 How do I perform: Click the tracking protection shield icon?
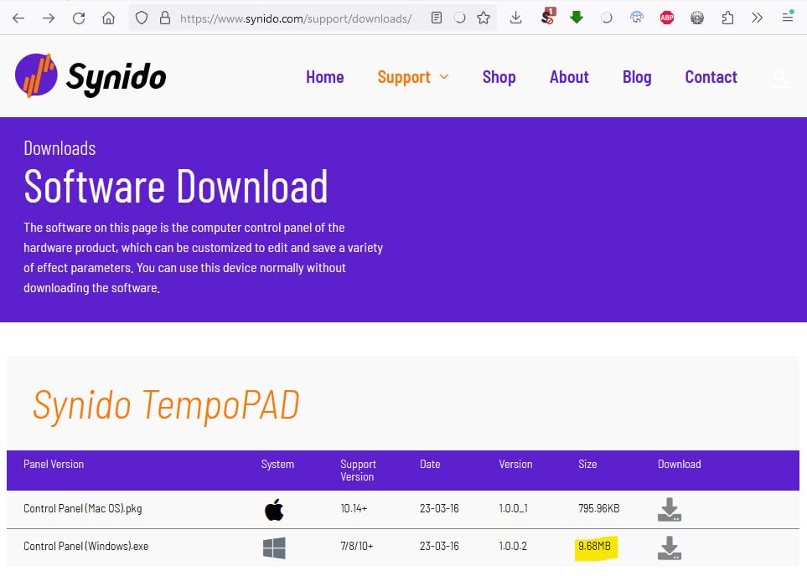point(142,18)
